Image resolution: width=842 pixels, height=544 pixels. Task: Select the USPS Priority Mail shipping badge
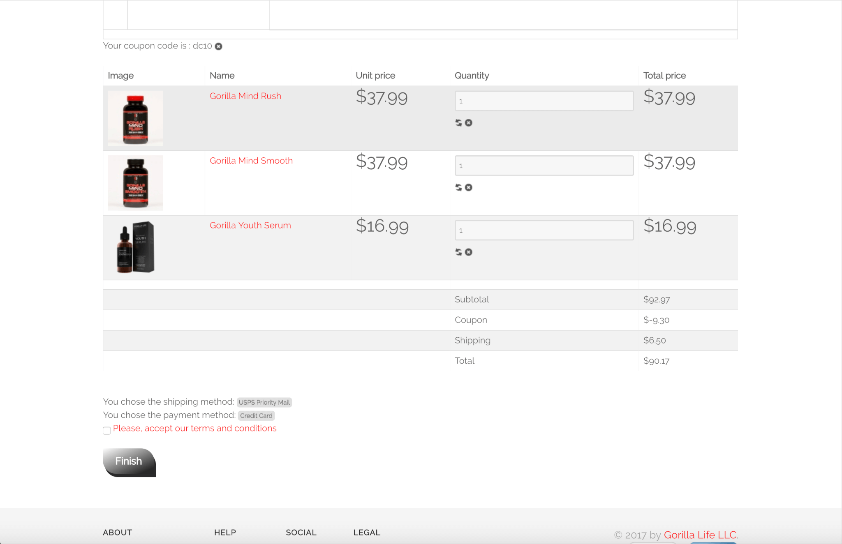264,402
